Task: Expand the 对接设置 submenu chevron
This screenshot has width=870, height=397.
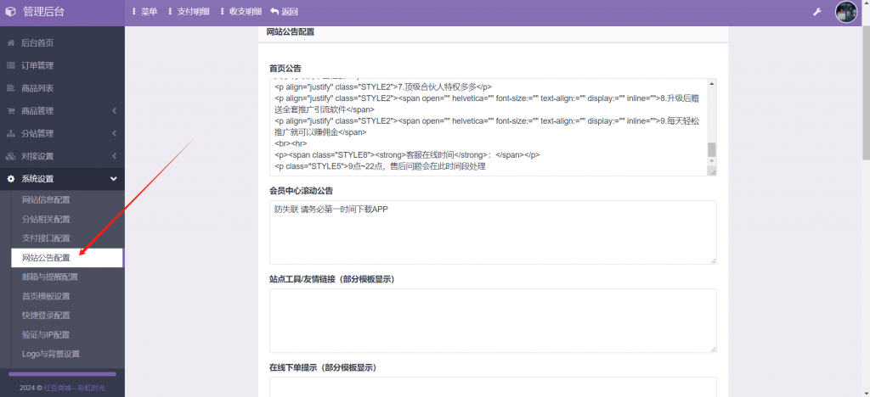Action: (x=114, y=156)
